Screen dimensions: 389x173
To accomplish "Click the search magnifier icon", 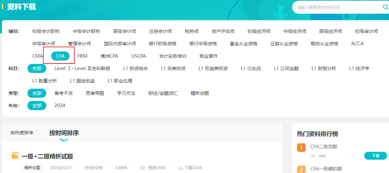I will click(x=385, y=7).
